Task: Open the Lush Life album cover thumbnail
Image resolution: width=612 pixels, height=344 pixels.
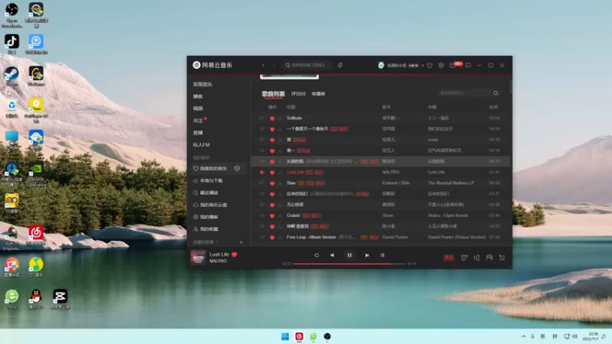Action: coord(198,258)
